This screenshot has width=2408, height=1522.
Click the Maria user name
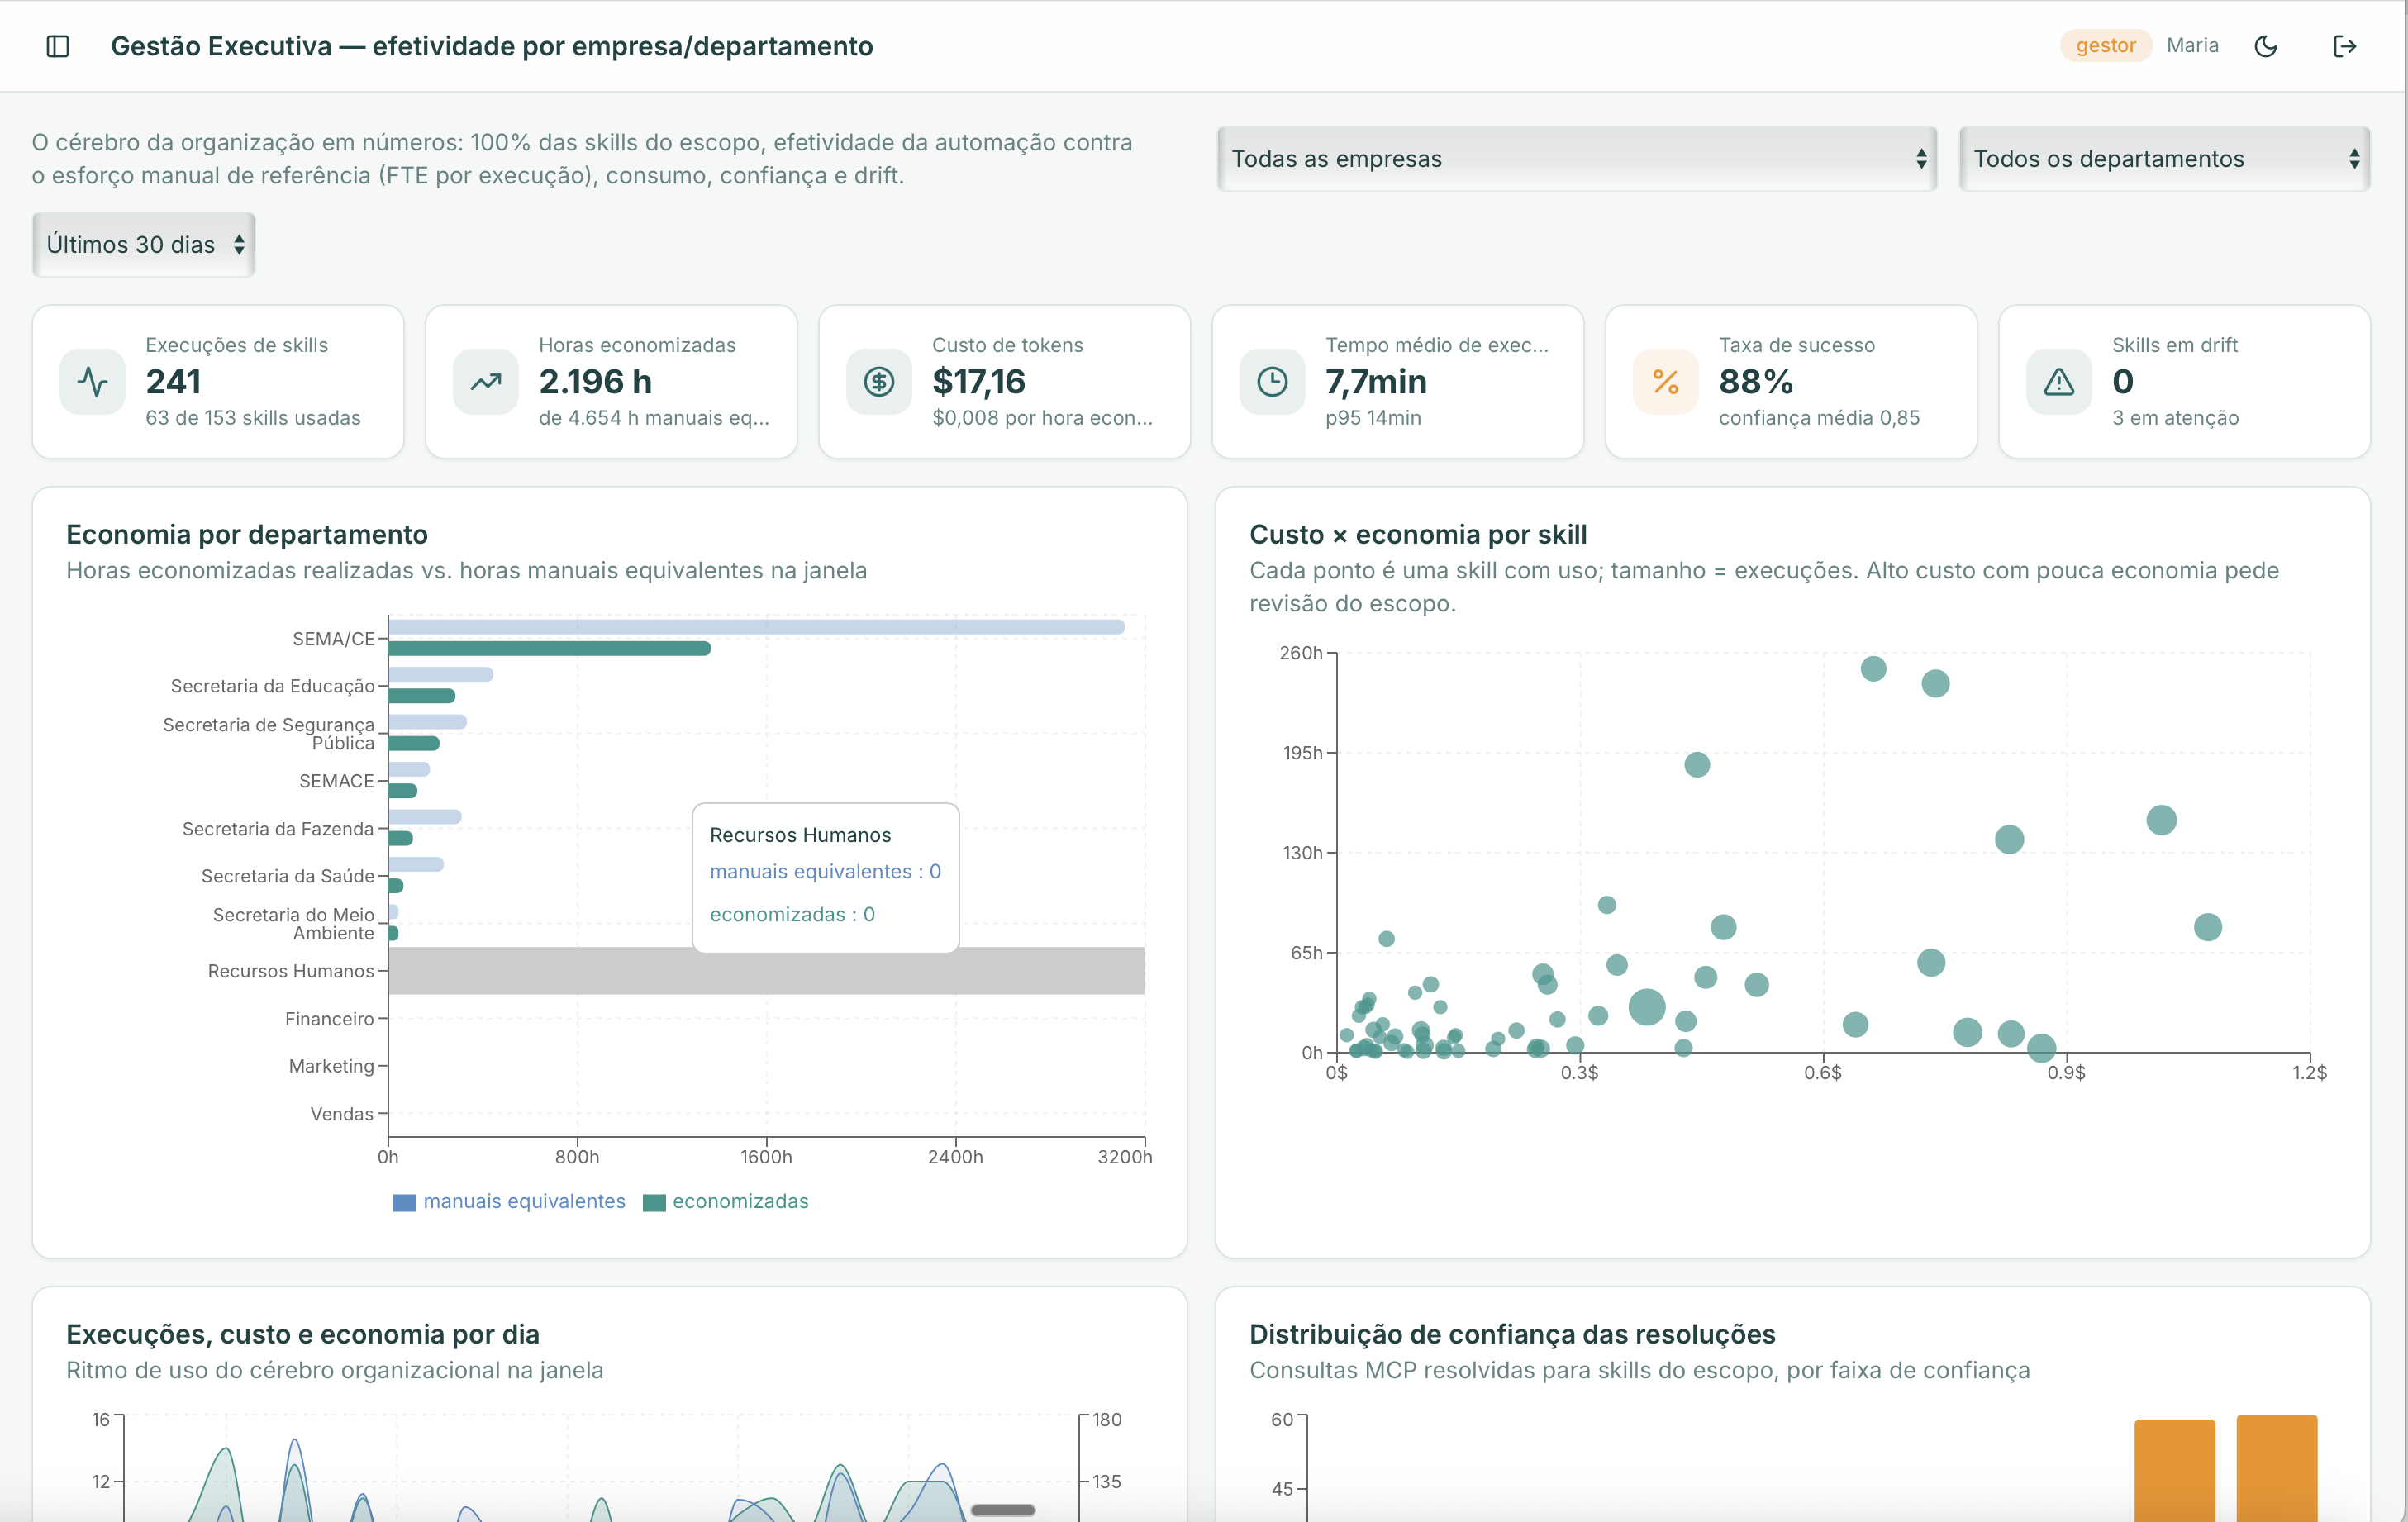tap(2192, 45)
